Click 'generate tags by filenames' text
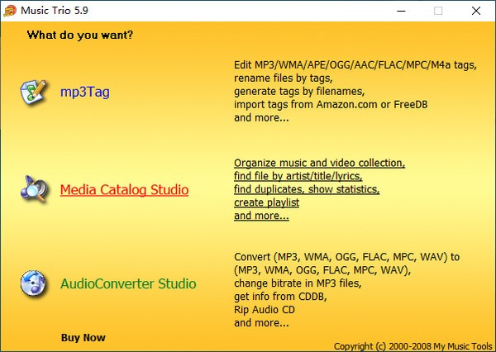This screenshot has height=352, width=496. pyautogui.click(x=299, y=92)
